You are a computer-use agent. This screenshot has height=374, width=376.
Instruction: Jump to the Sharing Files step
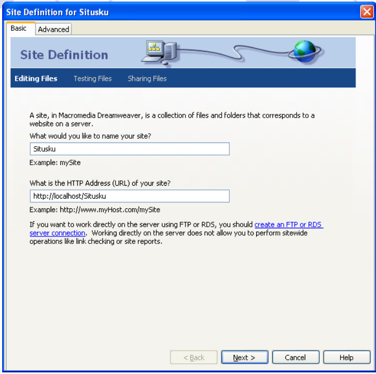(x=147, y=78)
